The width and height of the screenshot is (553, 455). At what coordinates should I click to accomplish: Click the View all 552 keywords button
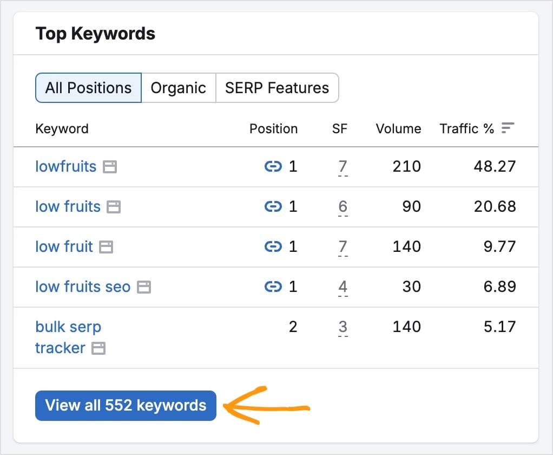click(x=126, y=405)
